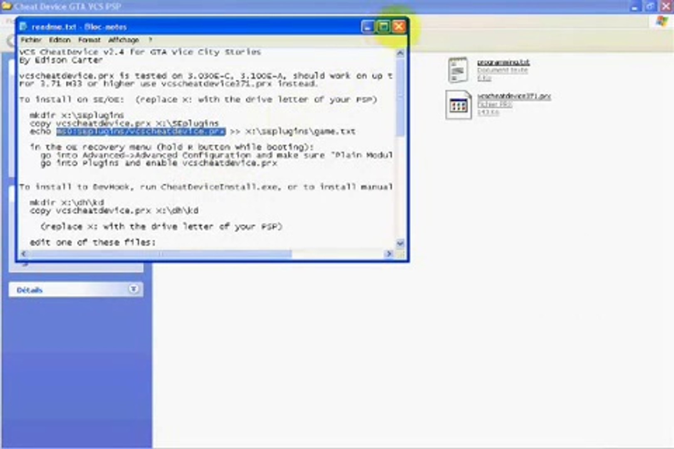Click the vertical scrollbar thumb in Notepad
Screen dimensions: 674x449
(400, 98)
